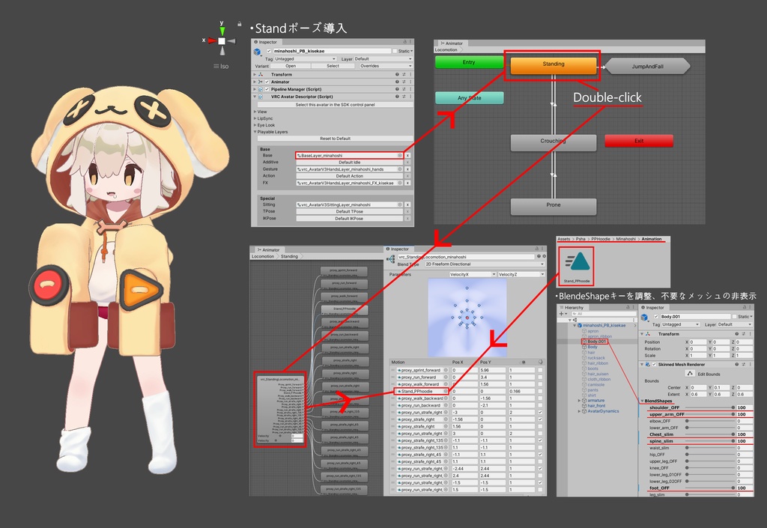Click the Default Idle additive button
The image size is (767, 528).
point(349,163)
